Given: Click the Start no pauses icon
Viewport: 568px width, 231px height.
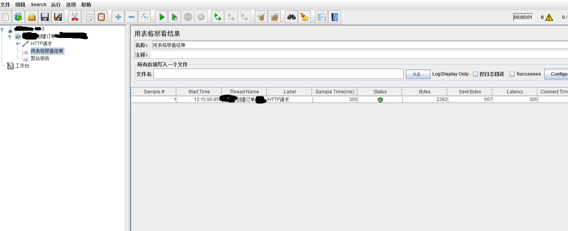Looking at the screenshot, I should click(175, 17).
